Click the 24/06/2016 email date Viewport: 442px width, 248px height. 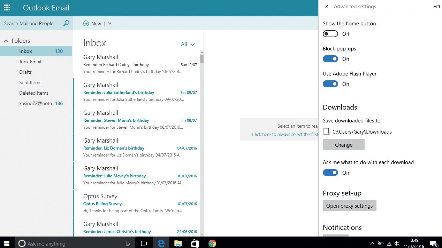[x=187, y=232]
